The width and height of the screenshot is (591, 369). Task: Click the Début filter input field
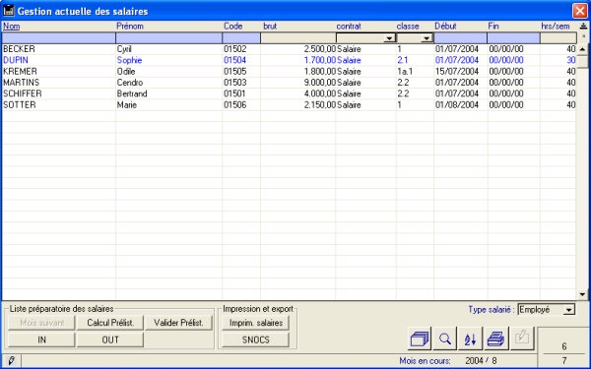click(460, 38)
